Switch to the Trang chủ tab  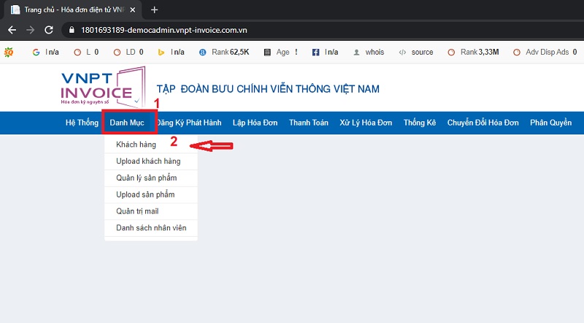[72, 10]
